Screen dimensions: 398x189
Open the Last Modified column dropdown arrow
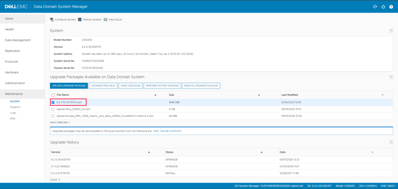pyautogui.click(x=382, y=95)
